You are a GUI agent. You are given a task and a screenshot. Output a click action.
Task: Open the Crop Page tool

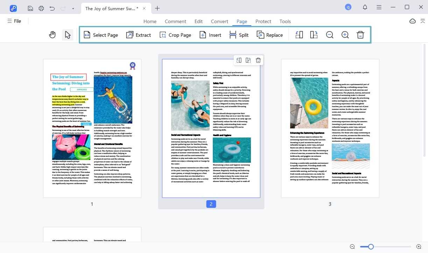pyautogui.click(x=175, y=35)
